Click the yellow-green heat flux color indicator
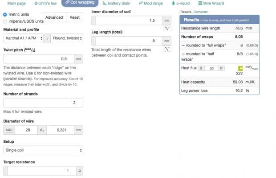This screenshot has height=178, width=276. [x=240, y=68]
